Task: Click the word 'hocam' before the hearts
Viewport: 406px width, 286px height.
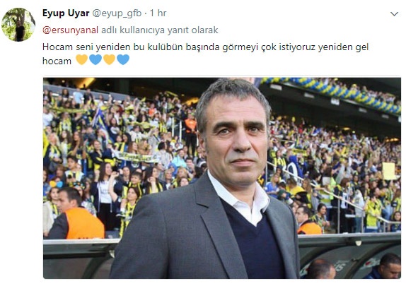Action: (x=57, y=61)
